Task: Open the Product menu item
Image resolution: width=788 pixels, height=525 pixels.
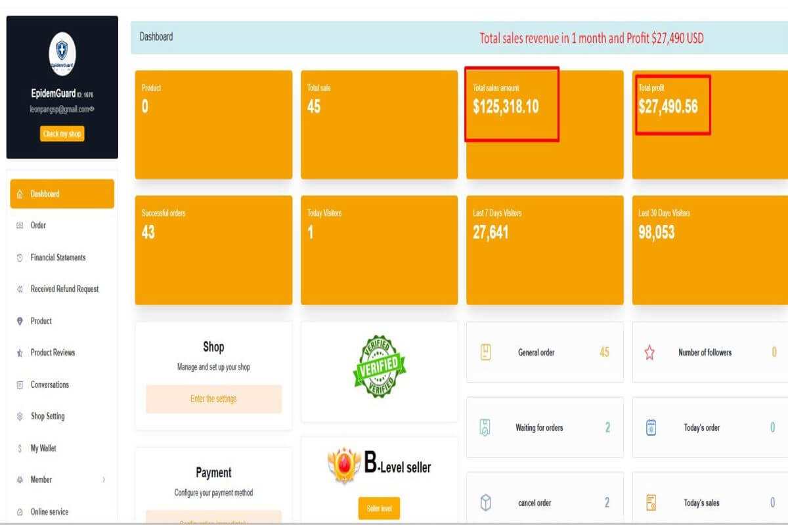Action: (x=41, y=321)
